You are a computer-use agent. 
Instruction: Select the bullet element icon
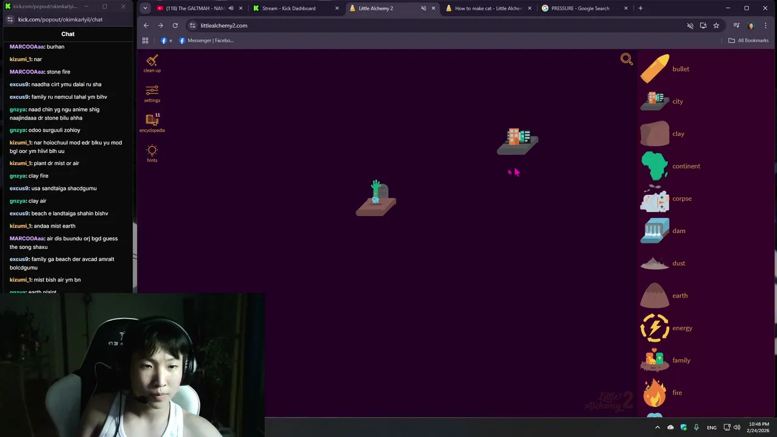(654, 69)
